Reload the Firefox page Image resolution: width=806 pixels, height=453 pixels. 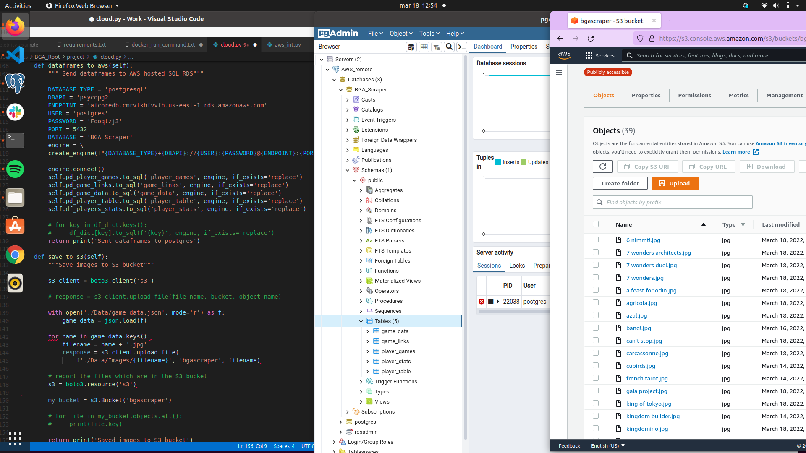591,39
